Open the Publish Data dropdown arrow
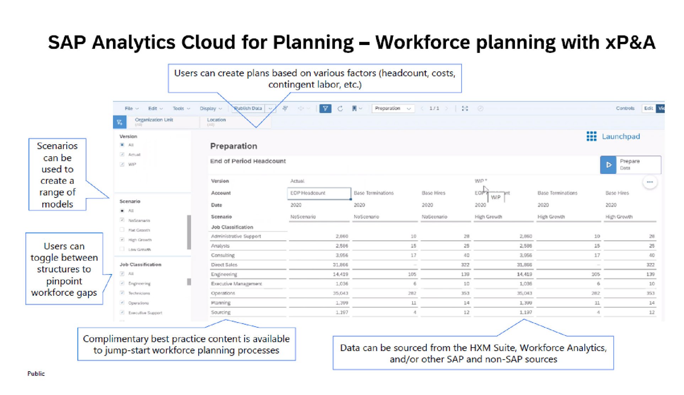 coord(270,109)
